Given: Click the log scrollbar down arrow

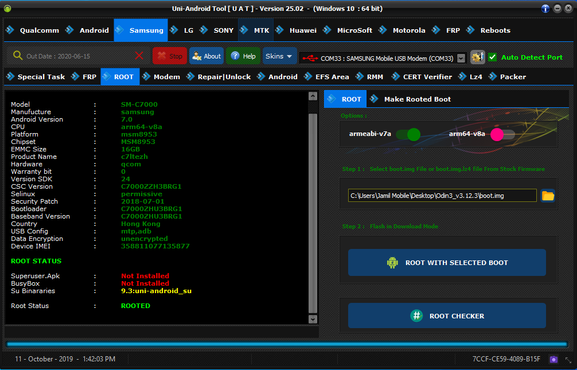Looking at the screenshot, I should 313,319.
